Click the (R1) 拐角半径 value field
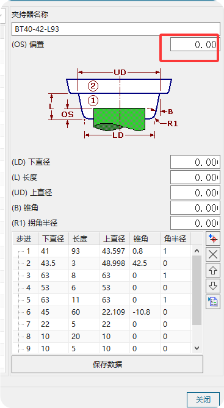224x408 pixels. click(195, 223)
